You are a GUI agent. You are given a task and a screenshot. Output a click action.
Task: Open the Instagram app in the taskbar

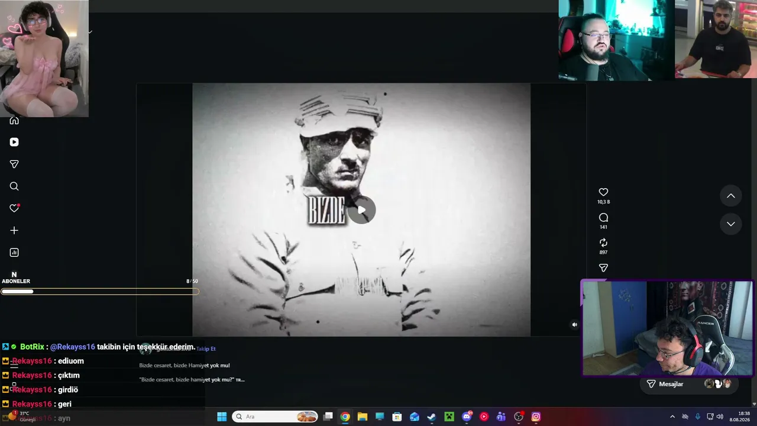click(x=536, y=417)
